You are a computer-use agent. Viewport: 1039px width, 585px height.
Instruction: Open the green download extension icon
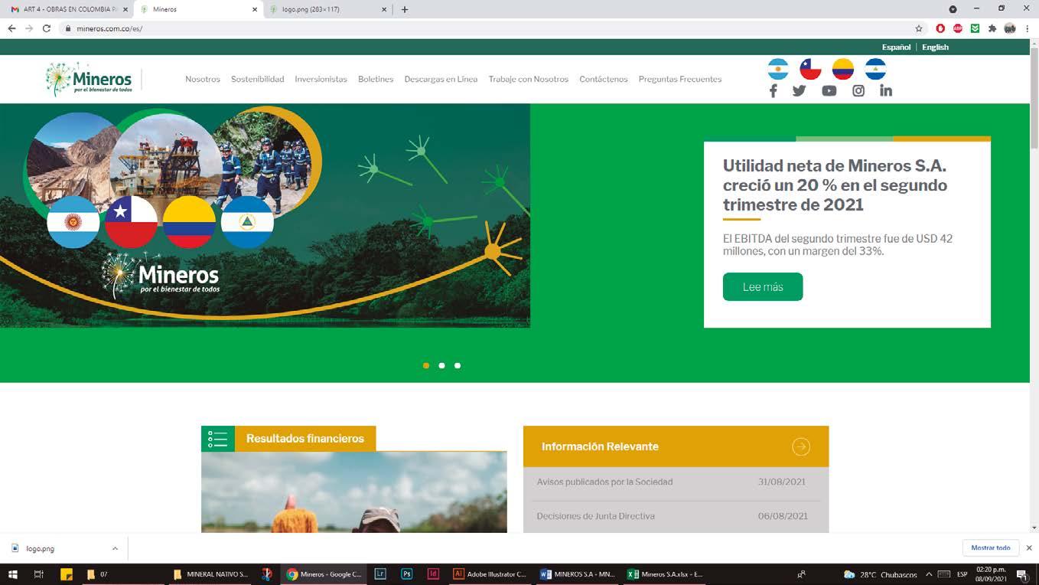(x=975, y=28)
